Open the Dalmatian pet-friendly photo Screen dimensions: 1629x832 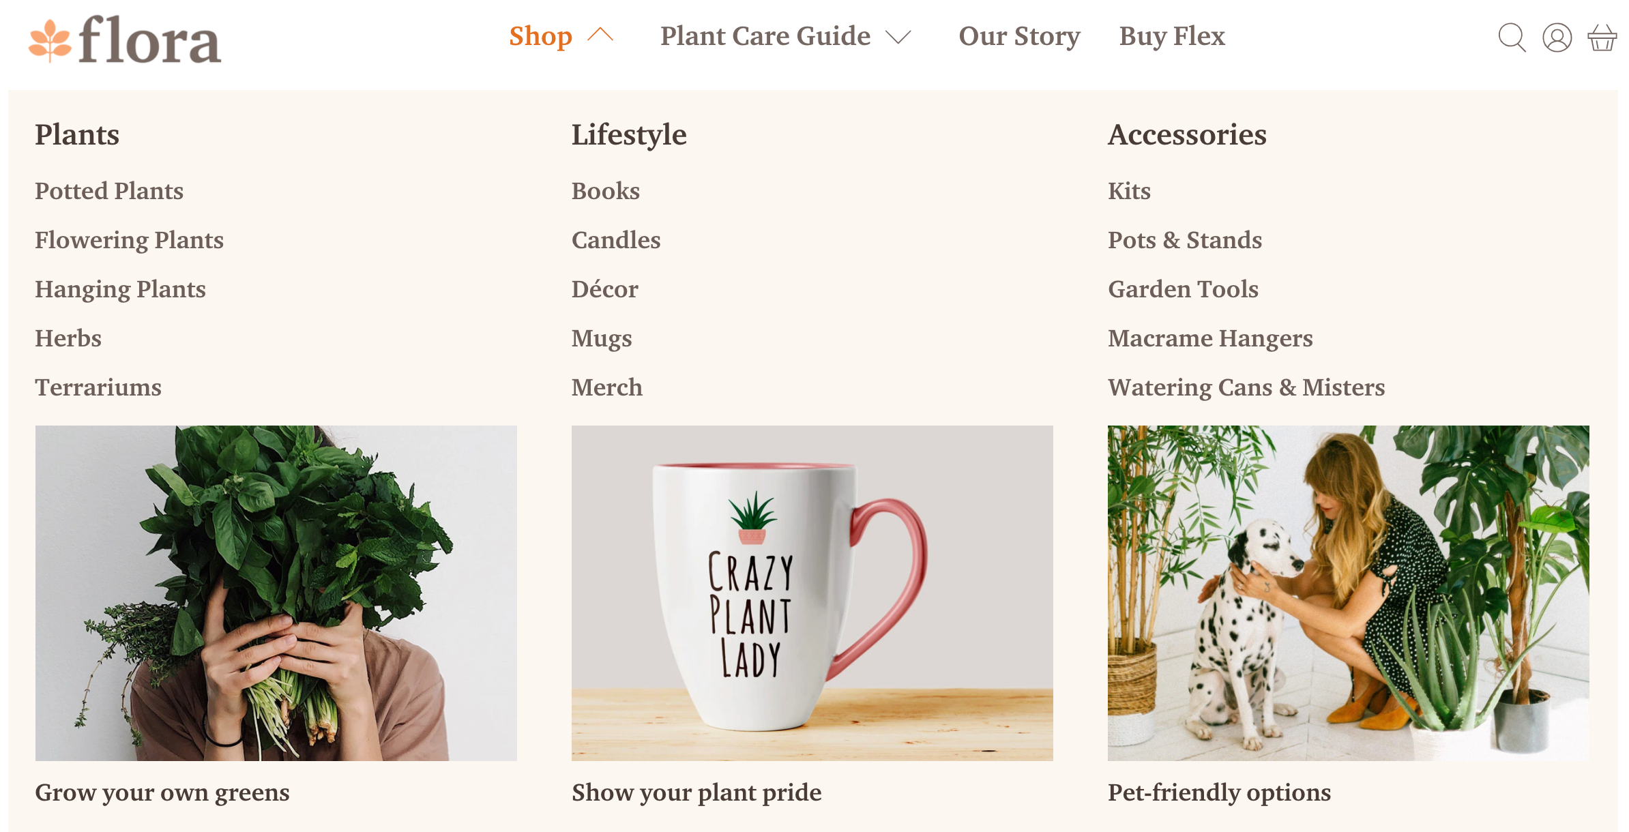[1348, 593]
